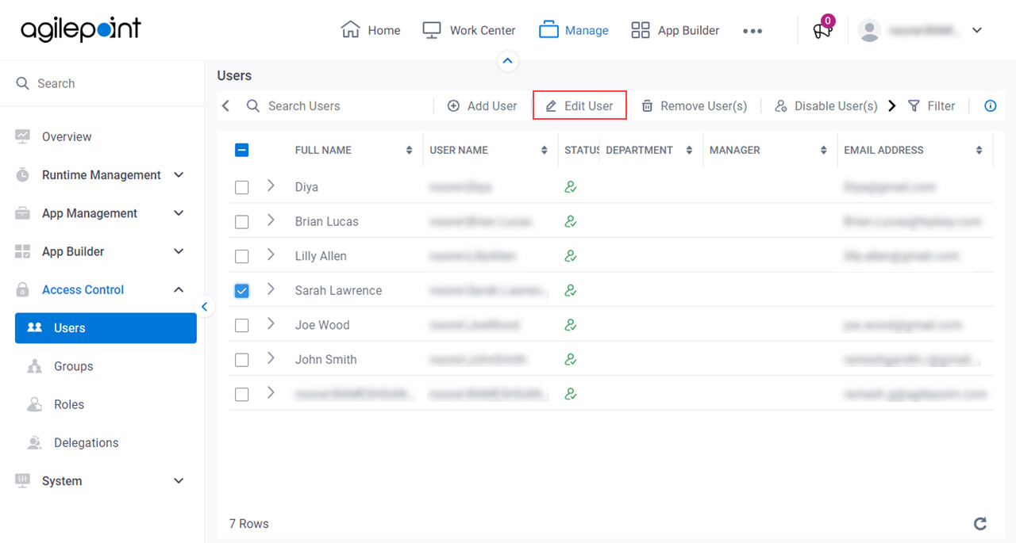Expand the System section
The width and height of the screenshot is (1016, 543).
point(179,480)
